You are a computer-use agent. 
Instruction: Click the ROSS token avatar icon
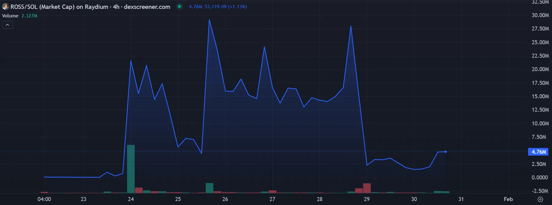point(6,6)
